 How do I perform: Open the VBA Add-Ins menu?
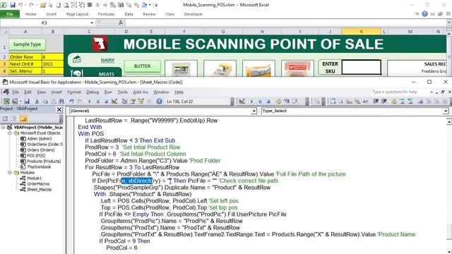[x=141, y=92]
